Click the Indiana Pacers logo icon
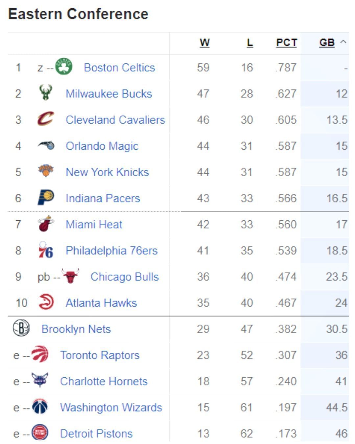Viewport: 355px width, 444px height. [x=46, y=198]
